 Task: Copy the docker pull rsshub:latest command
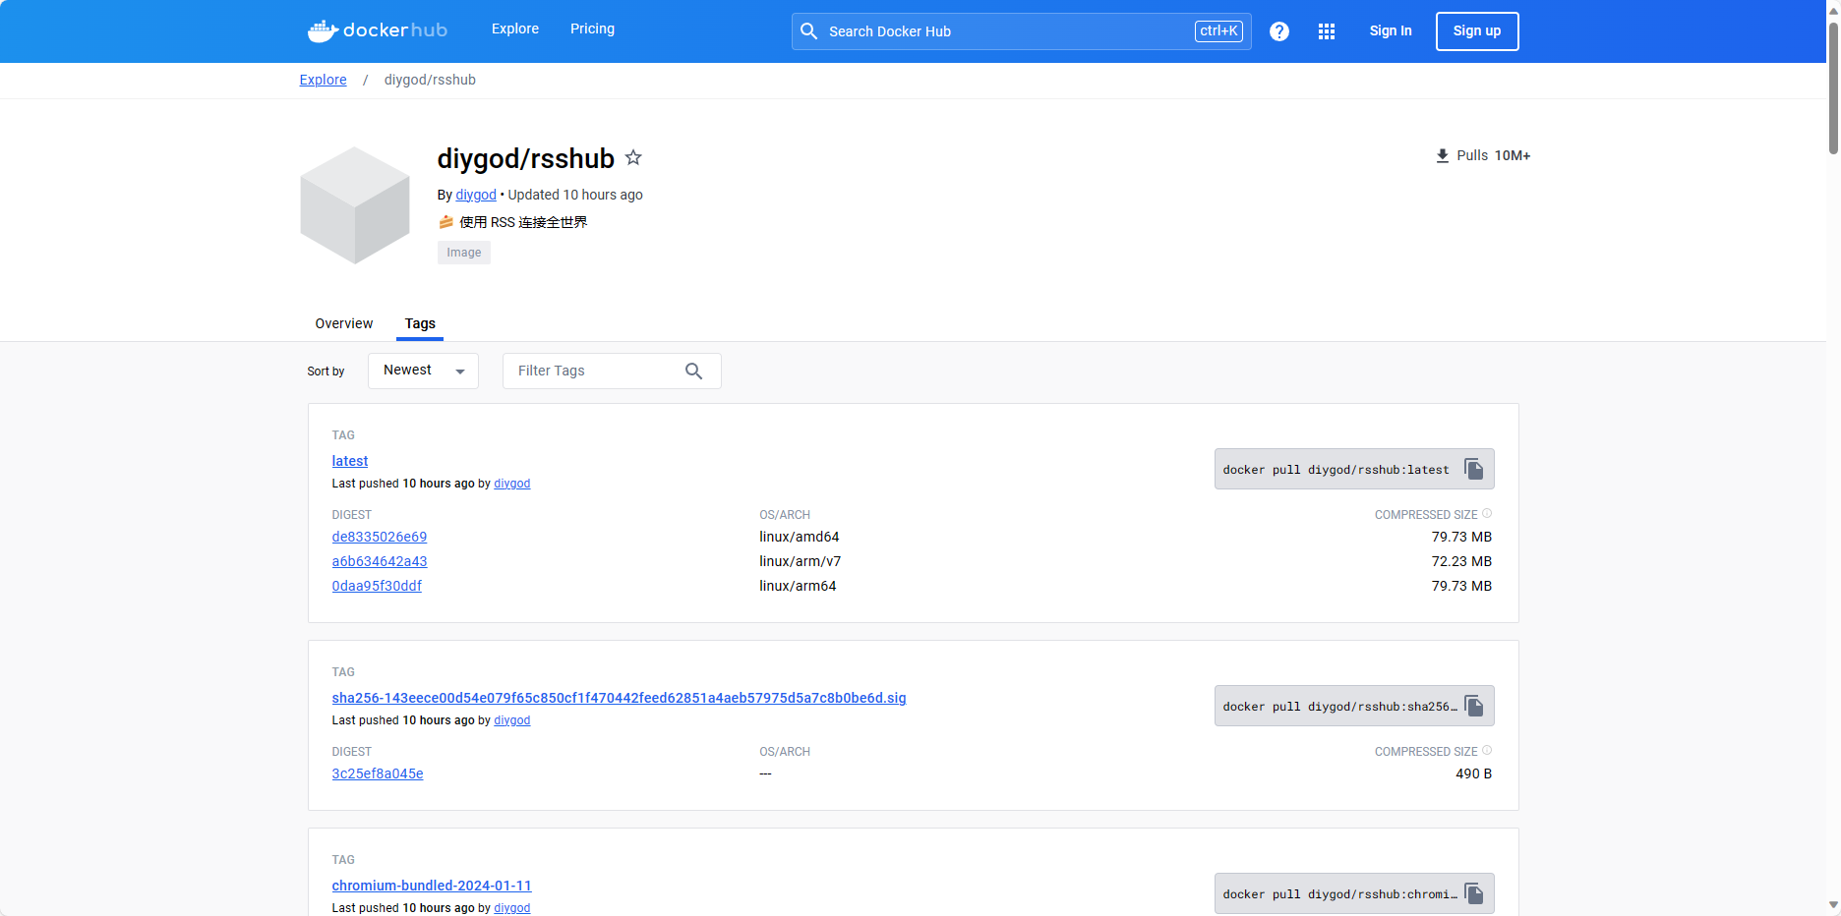coord(1473,469)
